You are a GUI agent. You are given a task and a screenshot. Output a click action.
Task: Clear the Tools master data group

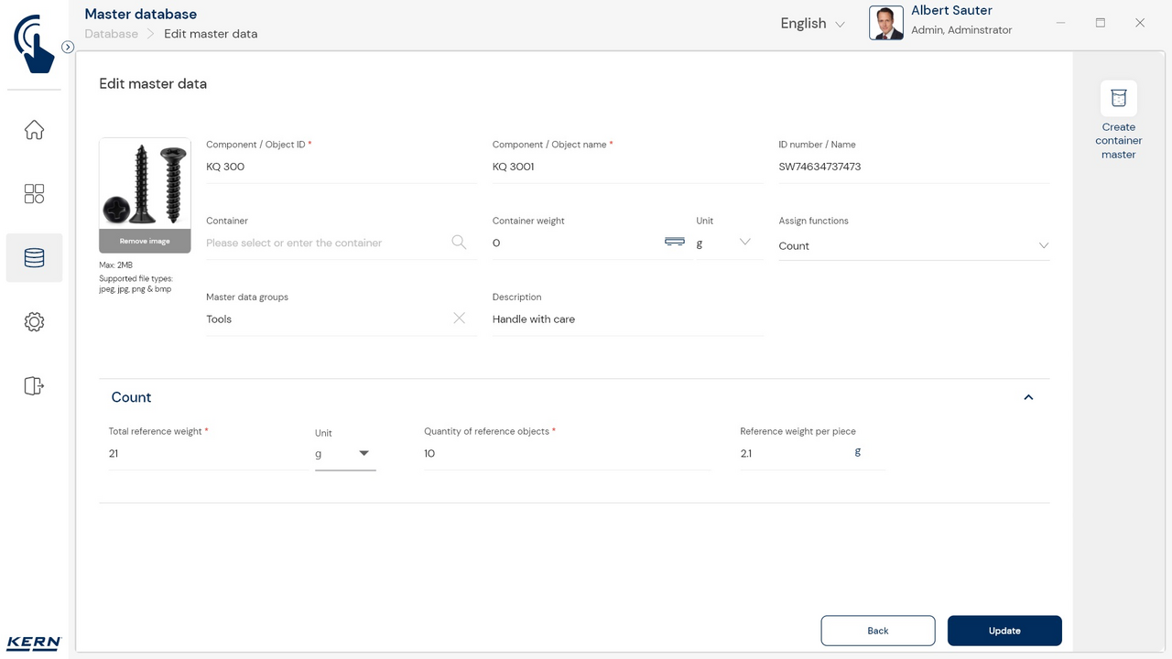(x=460, y=319)
